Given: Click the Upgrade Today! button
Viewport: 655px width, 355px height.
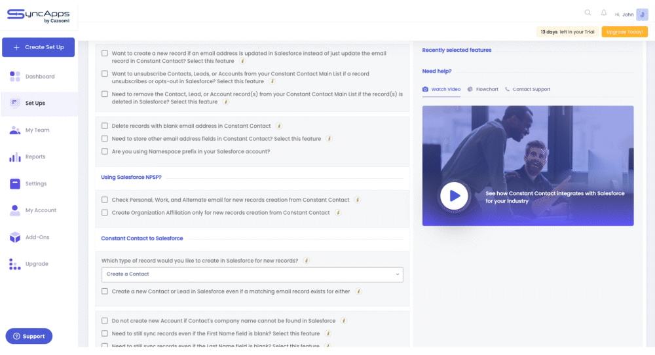Looking at the screenshot, I should (624, 31).
